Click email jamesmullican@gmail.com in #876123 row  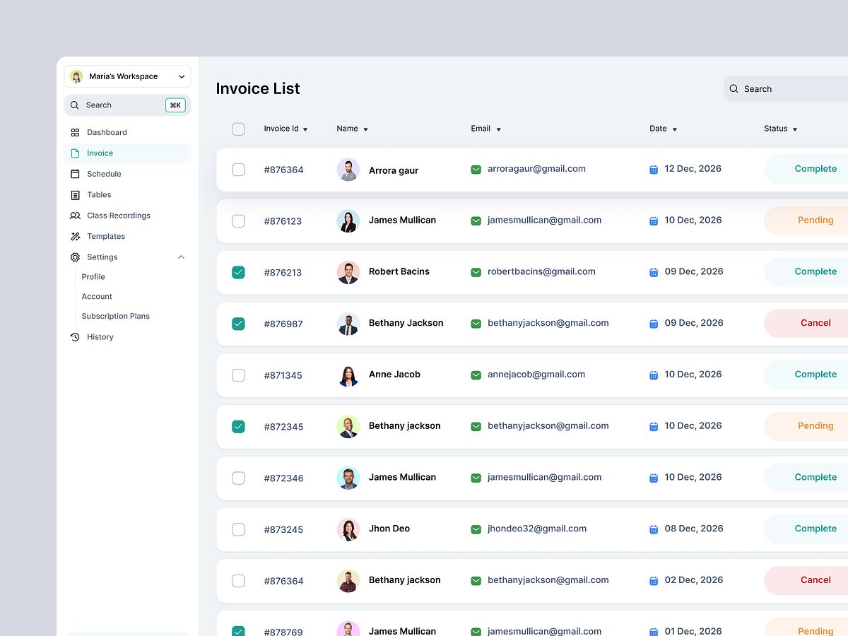pyautogui.click(x=544, y=220)
